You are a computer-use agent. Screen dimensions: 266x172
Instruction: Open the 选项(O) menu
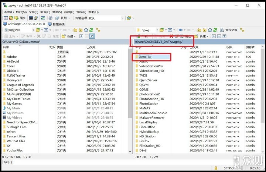(x=69, y=12)
